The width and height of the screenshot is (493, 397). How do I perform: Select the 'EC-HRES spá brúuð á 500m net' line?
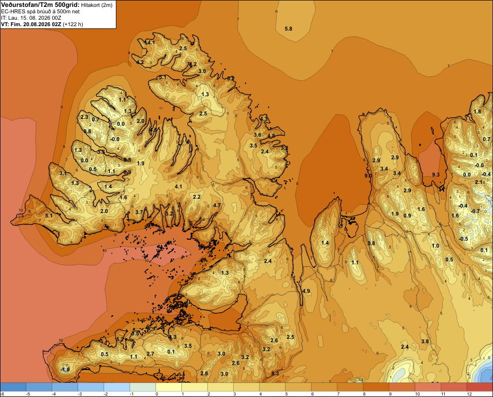click(x=40, y=11)
